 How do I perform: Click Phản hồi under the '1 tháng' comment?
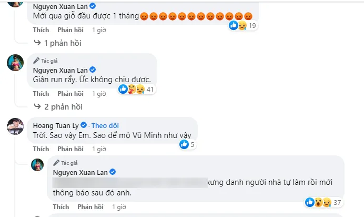[x=70, y=30]
